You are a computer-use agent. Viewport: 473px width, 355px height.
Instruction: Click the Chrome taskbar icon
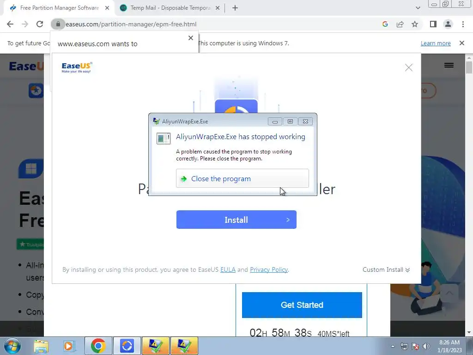pyautogui.click(x=98, y=346)
